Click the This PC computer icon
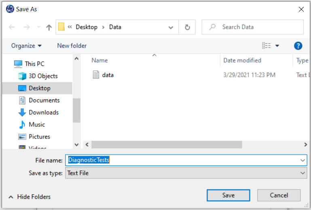Viewport: 311px width, 210px height. pyautogui.click(x=18, y=64)
